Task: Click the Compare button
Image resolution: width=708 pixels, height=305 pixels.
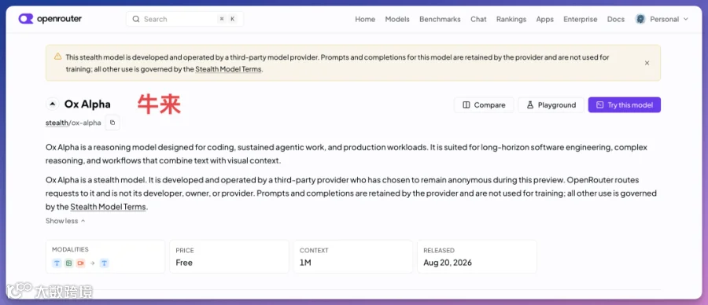Action: click(x=484, y=105)
